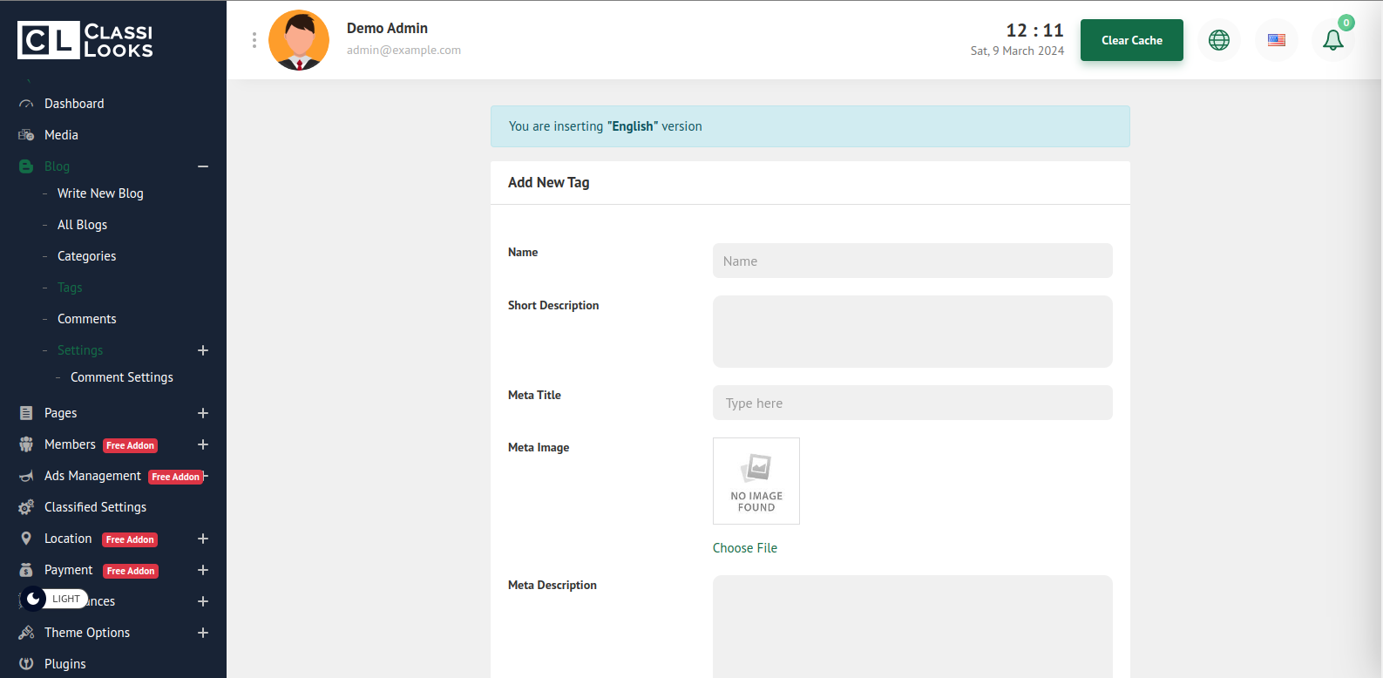The image size is (1383, 678).
Task: Go to Categories in Blog menu
Action: [x=86, y=256]
